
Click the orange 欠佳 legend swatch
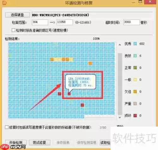click(x=135, y=91)
